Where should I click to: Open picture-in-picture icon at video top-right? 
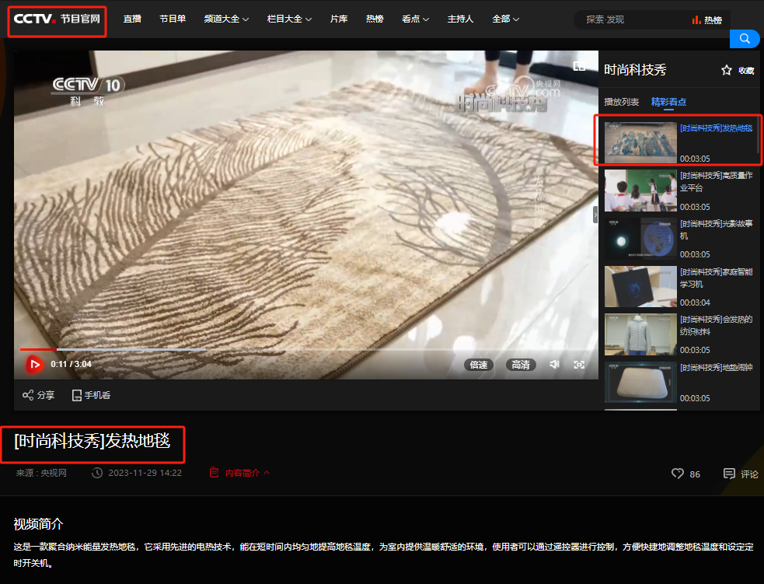579,67
